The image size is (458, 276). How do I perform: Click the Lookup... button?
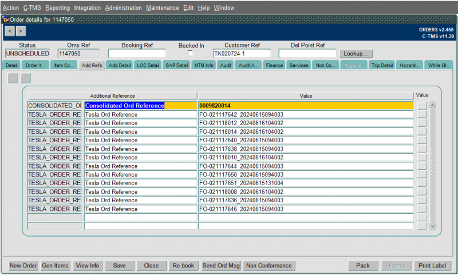point(356,54)
